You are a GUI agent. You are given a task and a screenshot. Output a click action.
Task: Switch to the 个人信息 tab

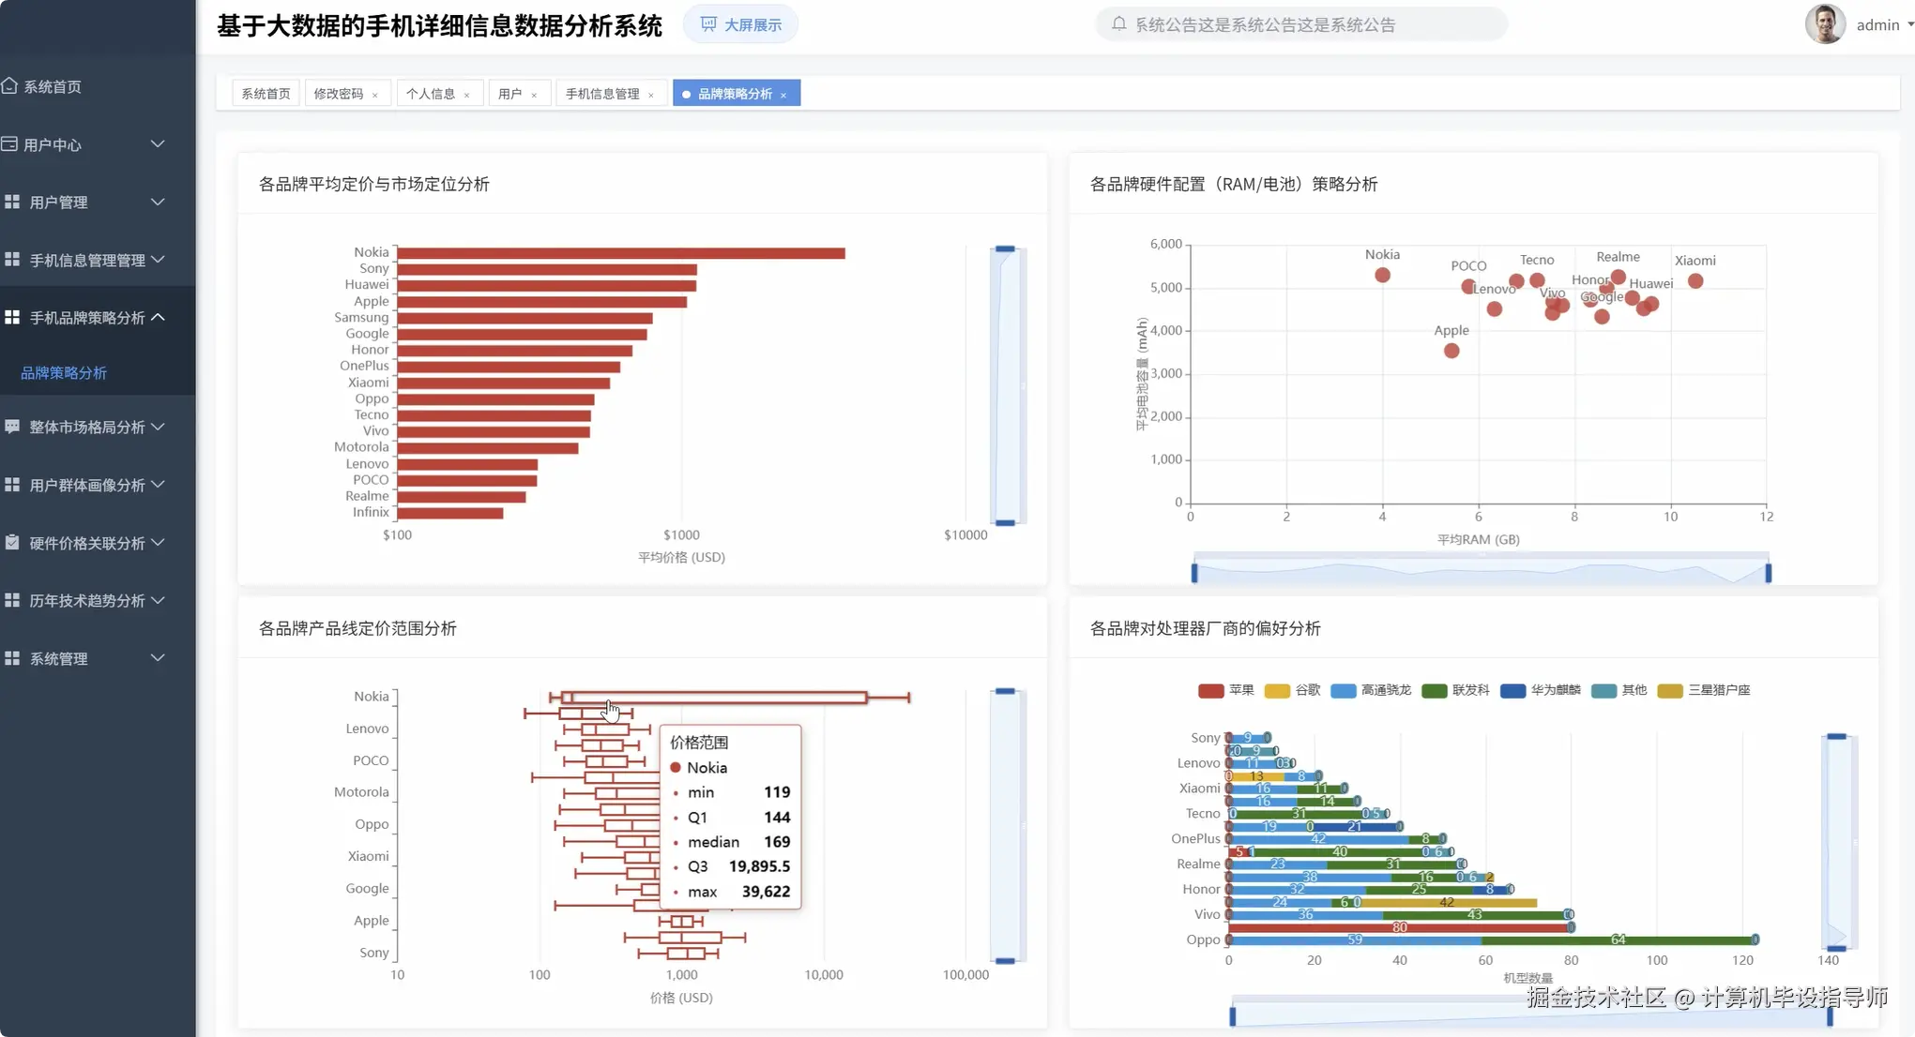click(x=431, y=94)
